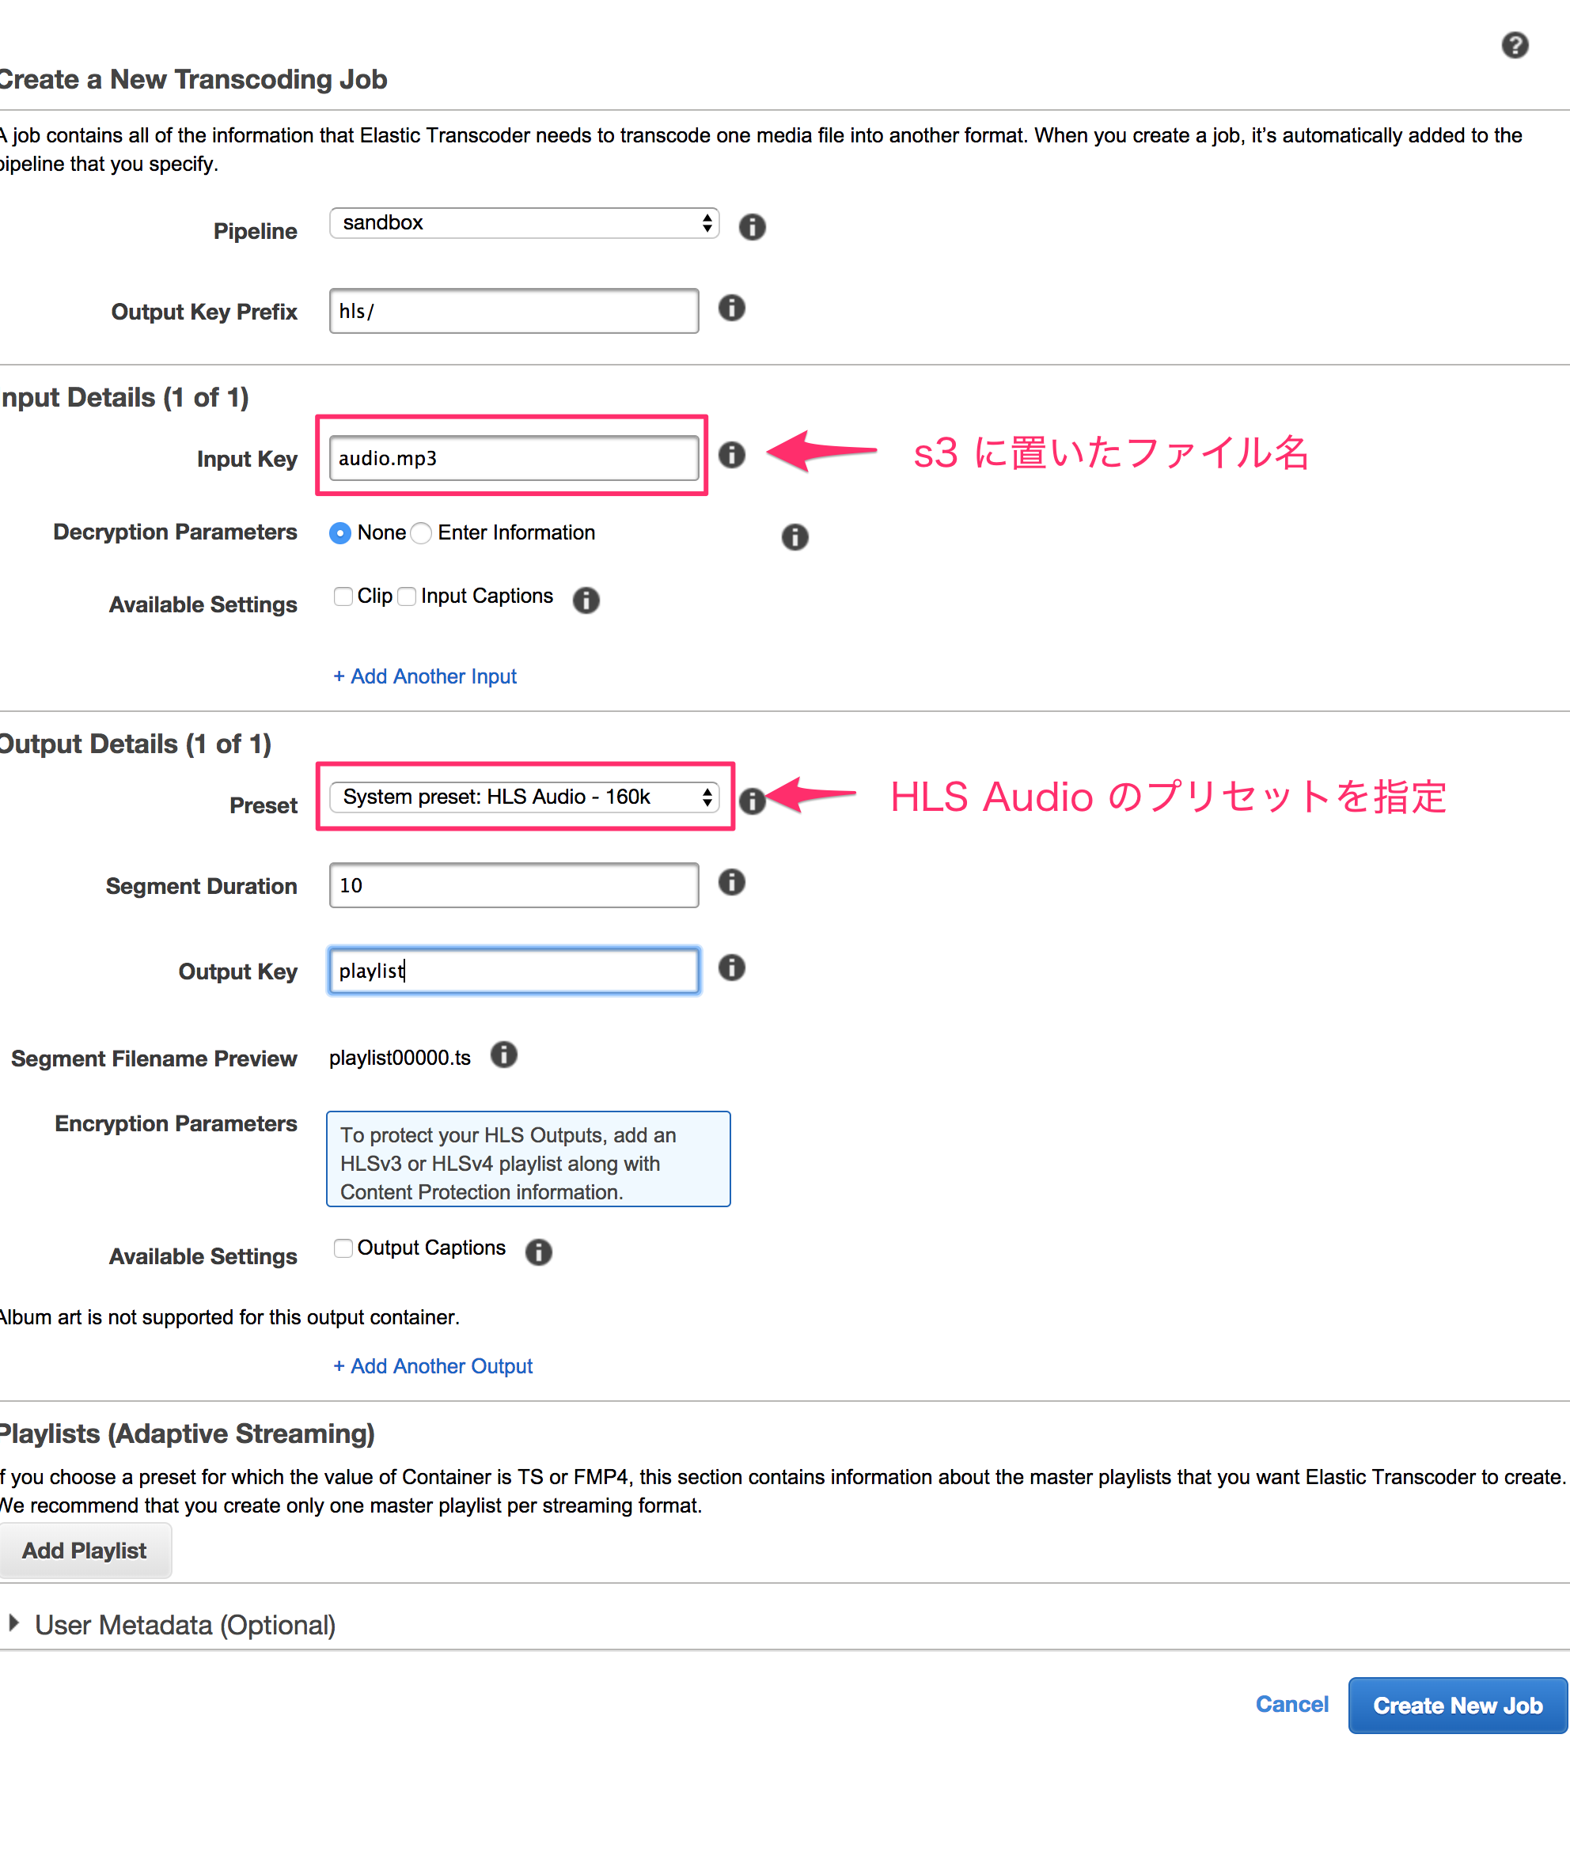Screen dimensions: 1570x1867
Task: Click the Segment Duration field
Action: coord(514,884)
